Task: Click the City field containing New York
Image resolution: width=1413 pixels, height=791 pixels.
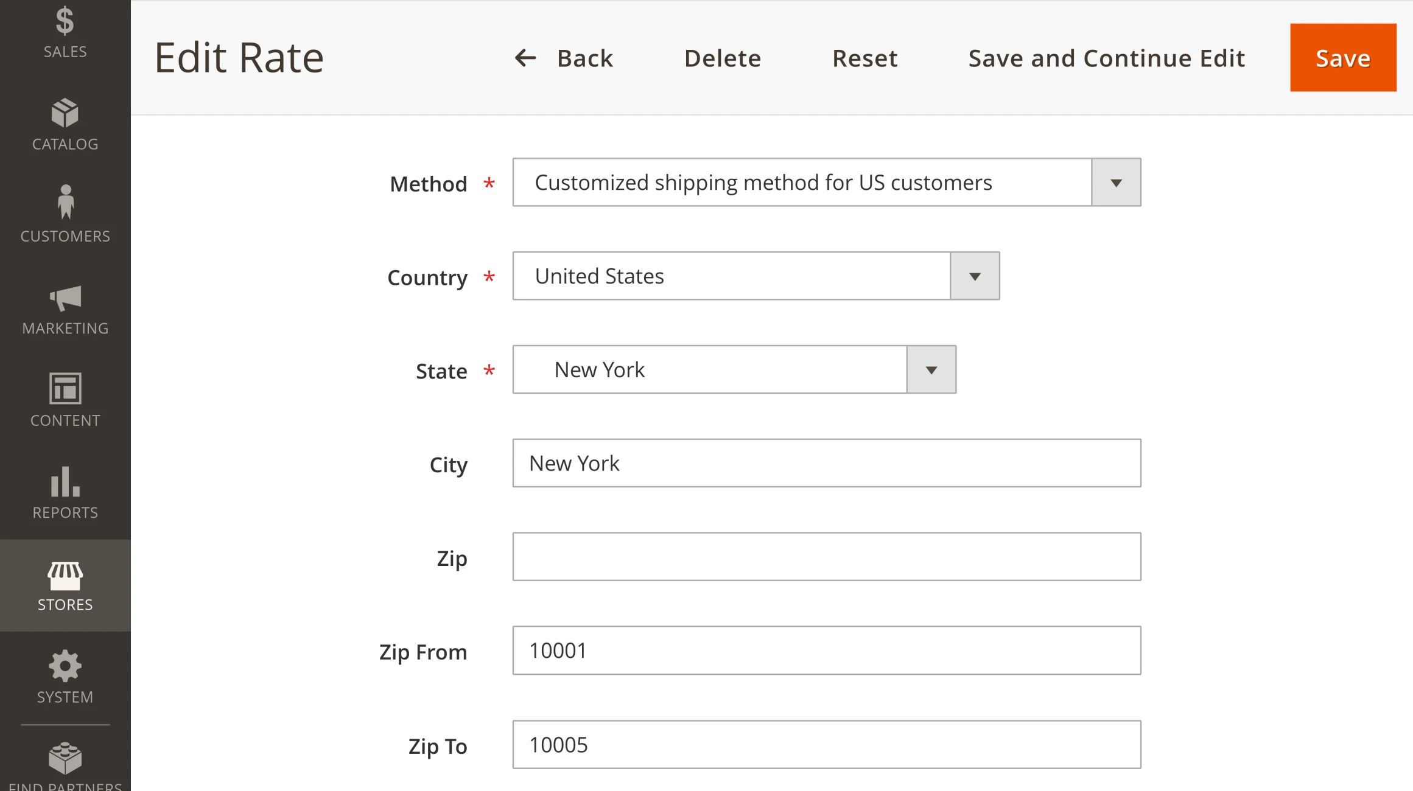Action: click(x=826, y=463)
